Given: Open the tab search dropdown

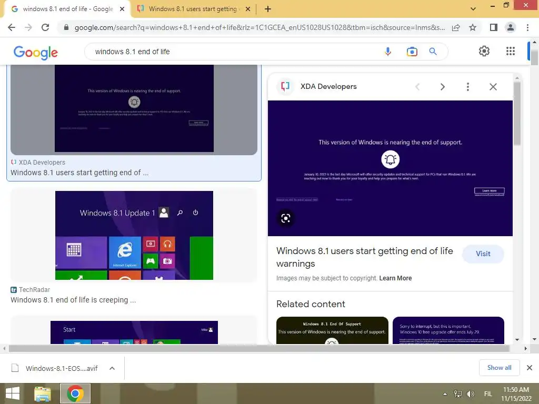Looking at the screenshot, I should click(473, 9).
